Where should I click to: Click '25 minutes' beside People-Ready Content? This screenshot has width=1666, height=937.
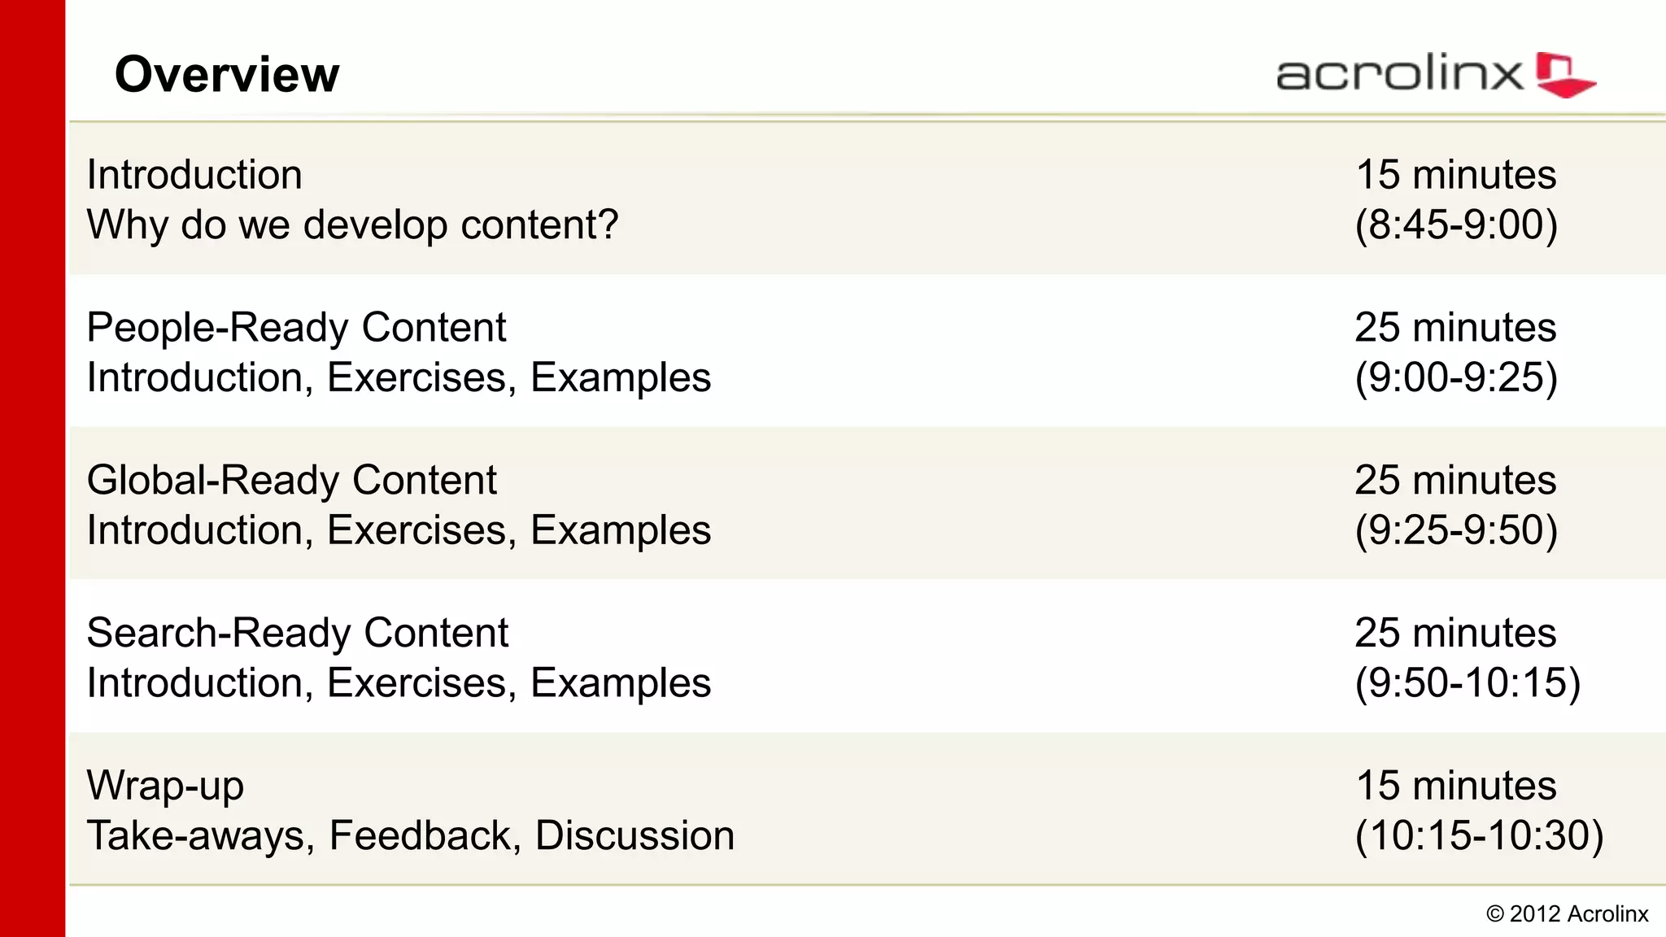1455,328
